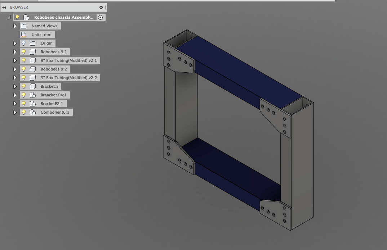Expand the Braacket P4:1 tree node
Viewport: 387px width, 250px height.
pyautogui.click(x=15, y=95)
